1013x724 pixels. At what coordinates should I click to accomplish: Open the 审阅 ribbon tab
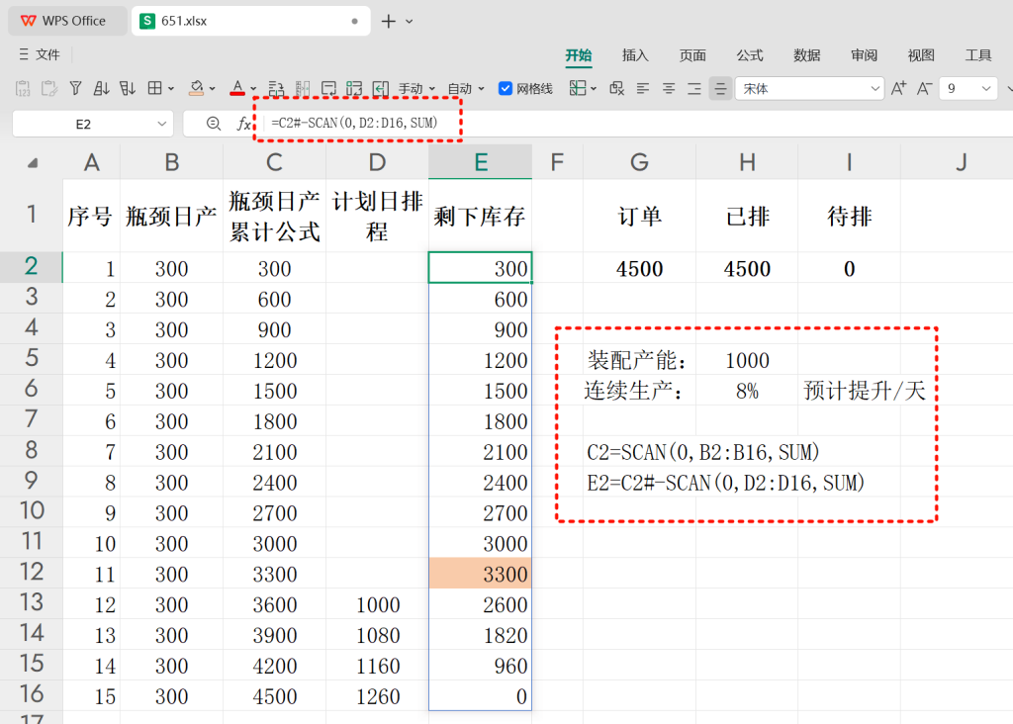[x=864, y=55]
